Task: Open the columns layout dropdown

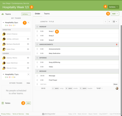Action: pos(115,21)
